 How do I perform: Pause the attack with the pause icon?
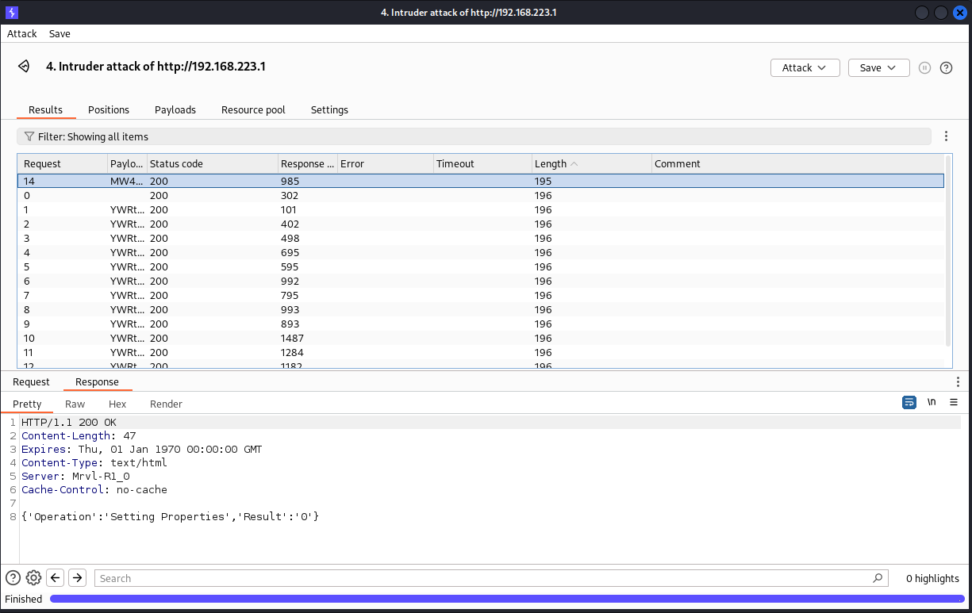pyautogui.click(x=924, y=67)
